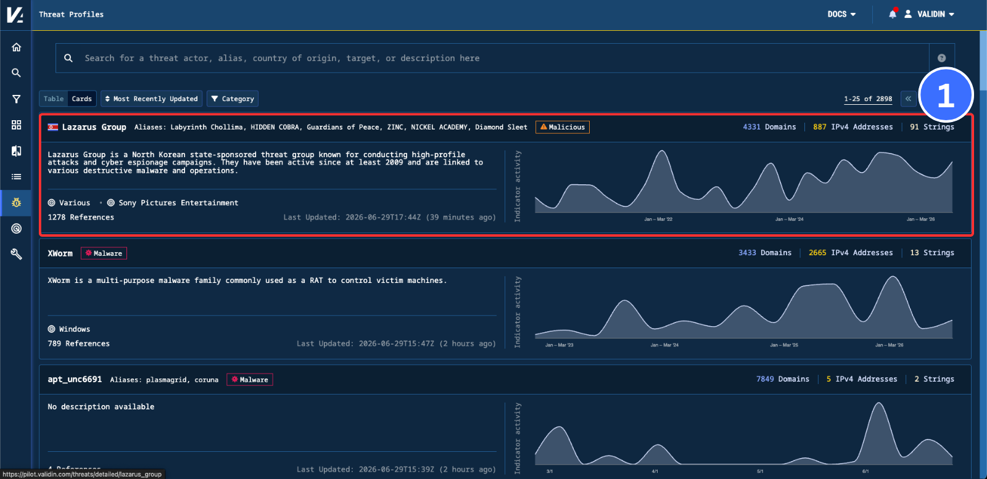Click the Threat Profiles page title

[x=71, y=14]
